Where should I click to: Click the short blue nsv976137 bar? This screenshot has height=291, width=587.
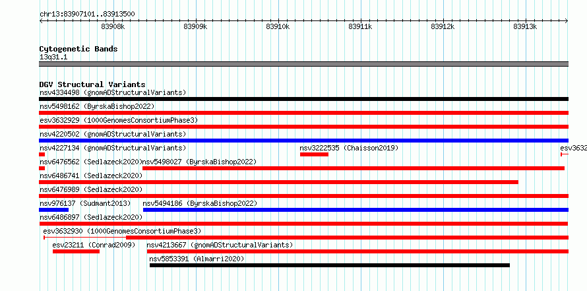tap(53, 210)
